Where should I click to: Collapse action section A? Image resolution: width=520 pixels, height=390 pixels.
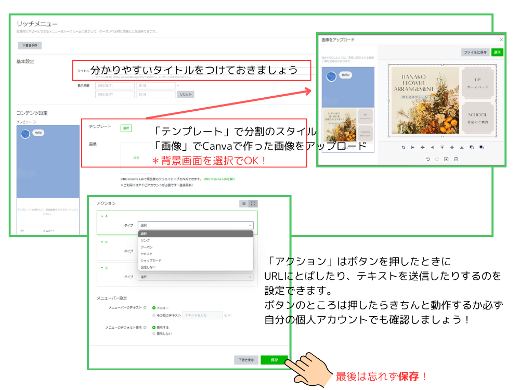coord(102,216)
